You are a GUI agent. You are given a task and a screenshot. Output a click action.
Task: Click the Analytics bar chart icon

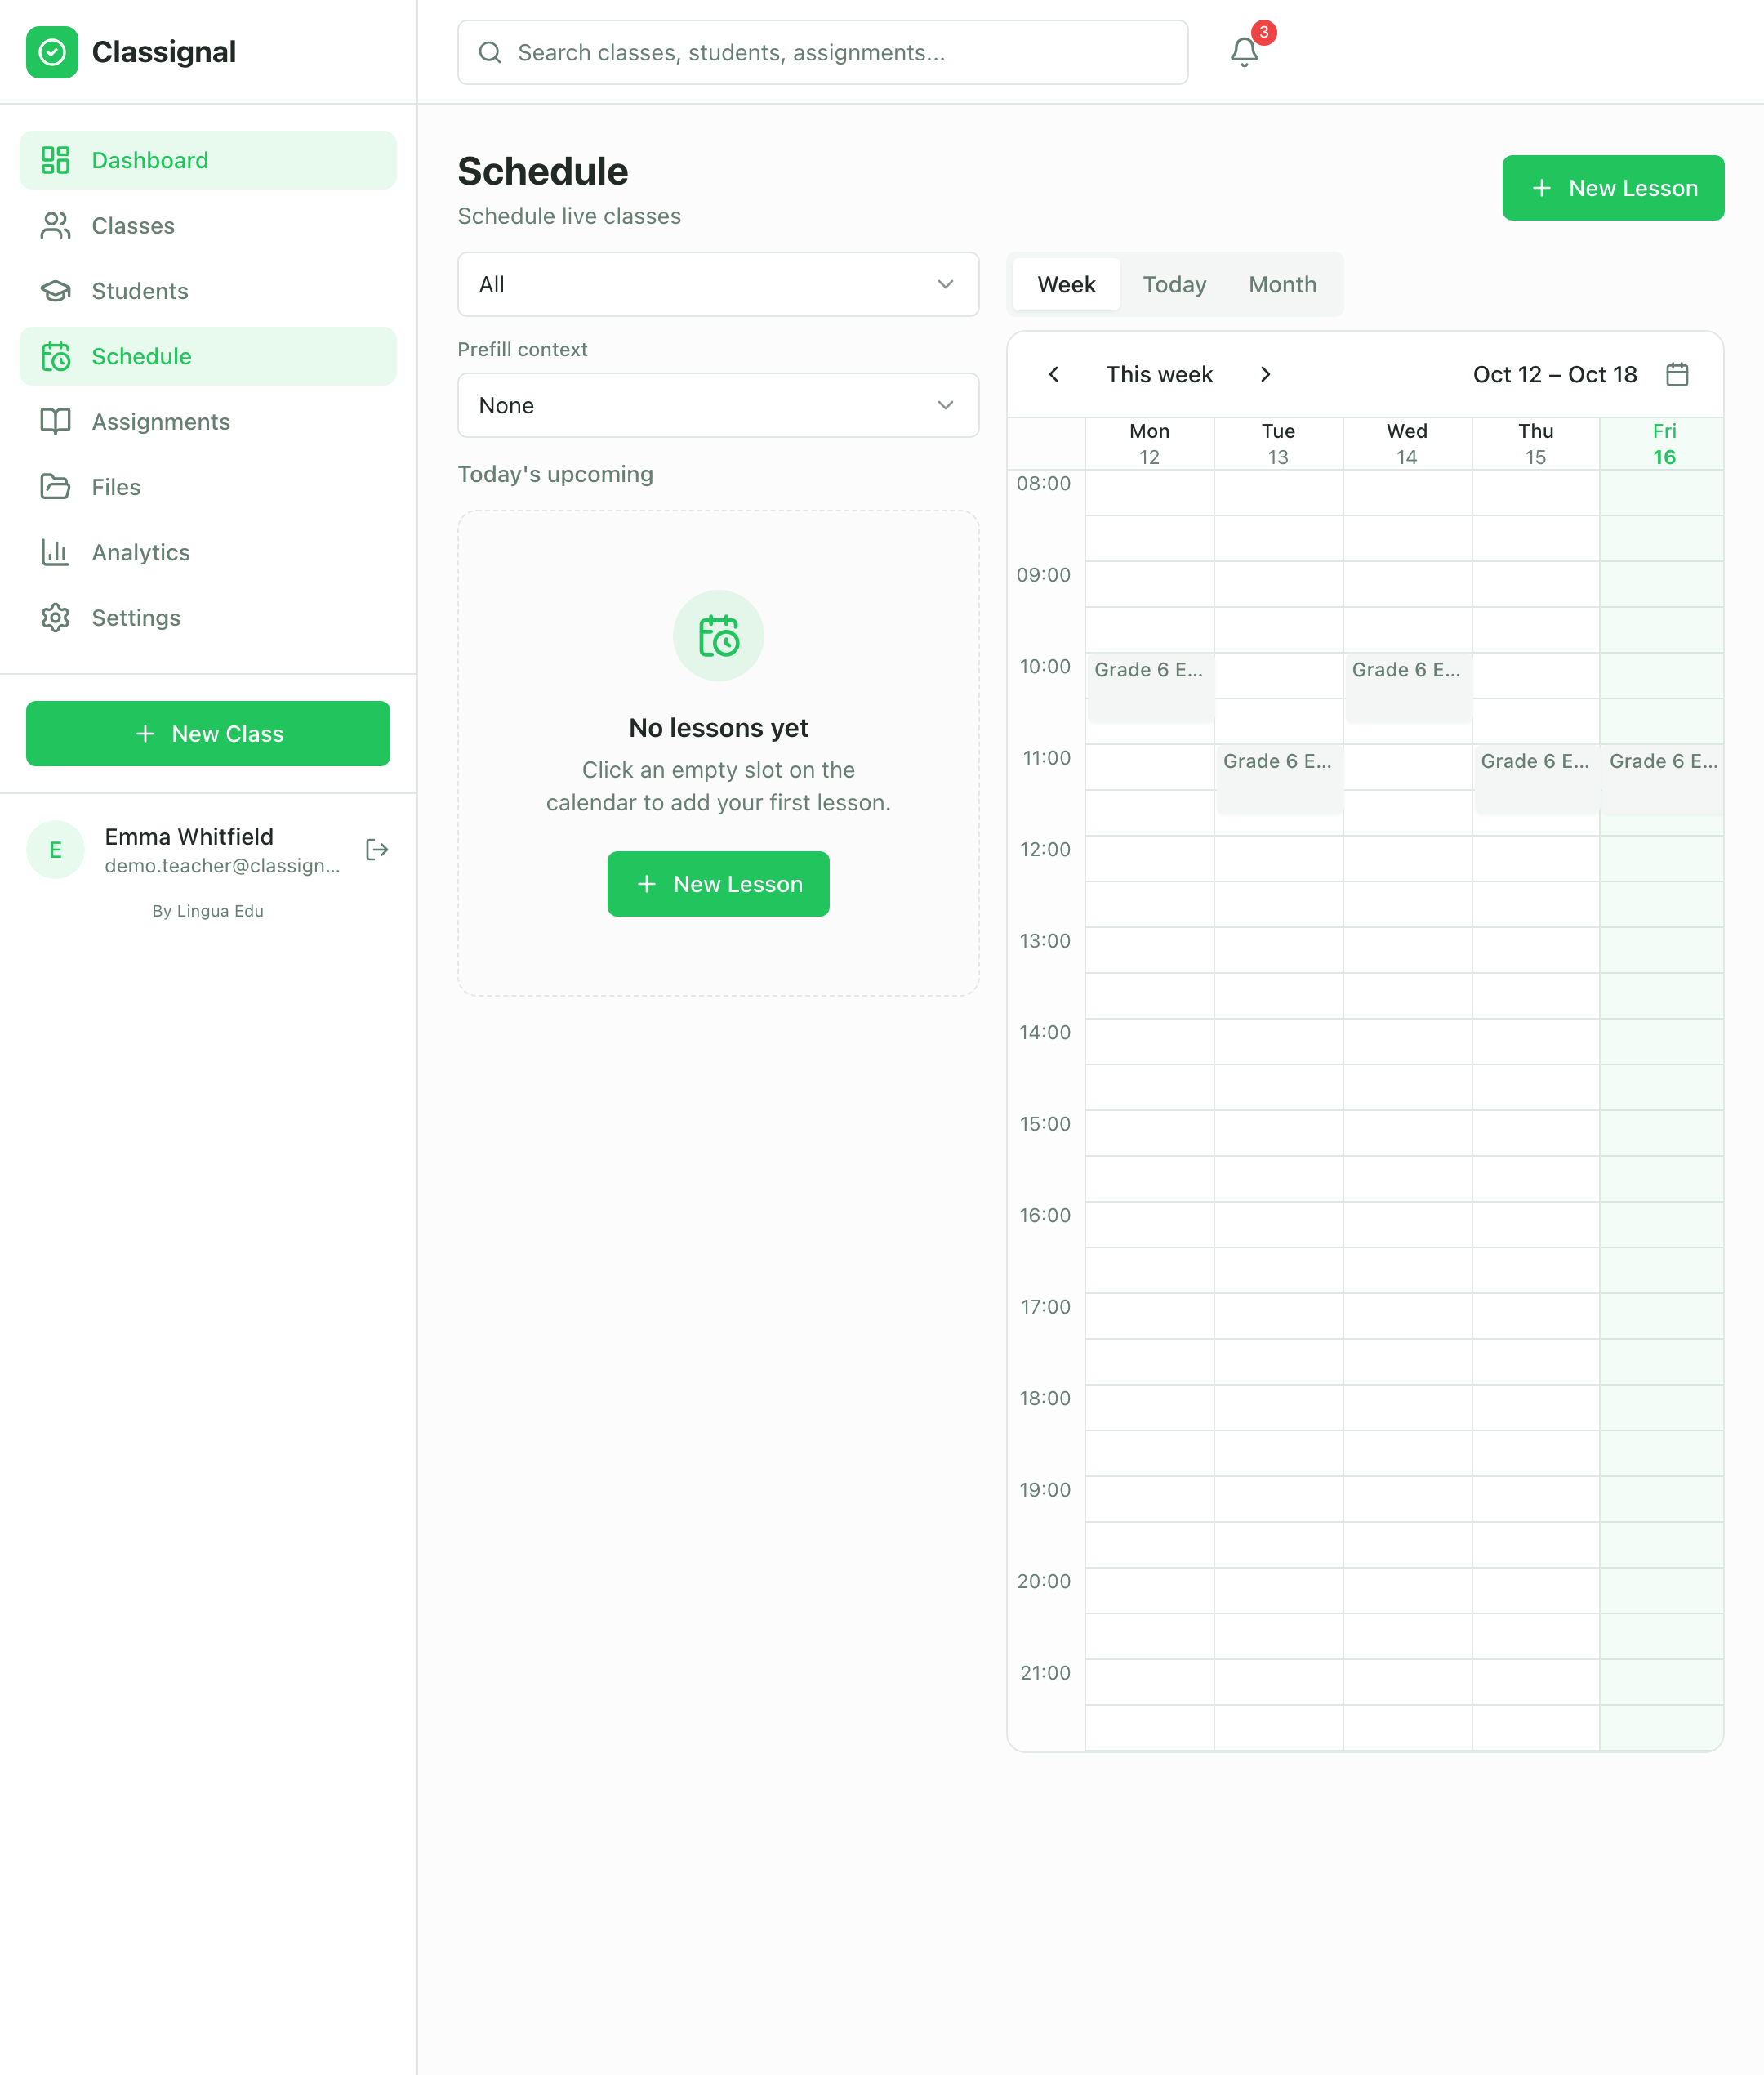pyautogui.click(x=55, y=552)
